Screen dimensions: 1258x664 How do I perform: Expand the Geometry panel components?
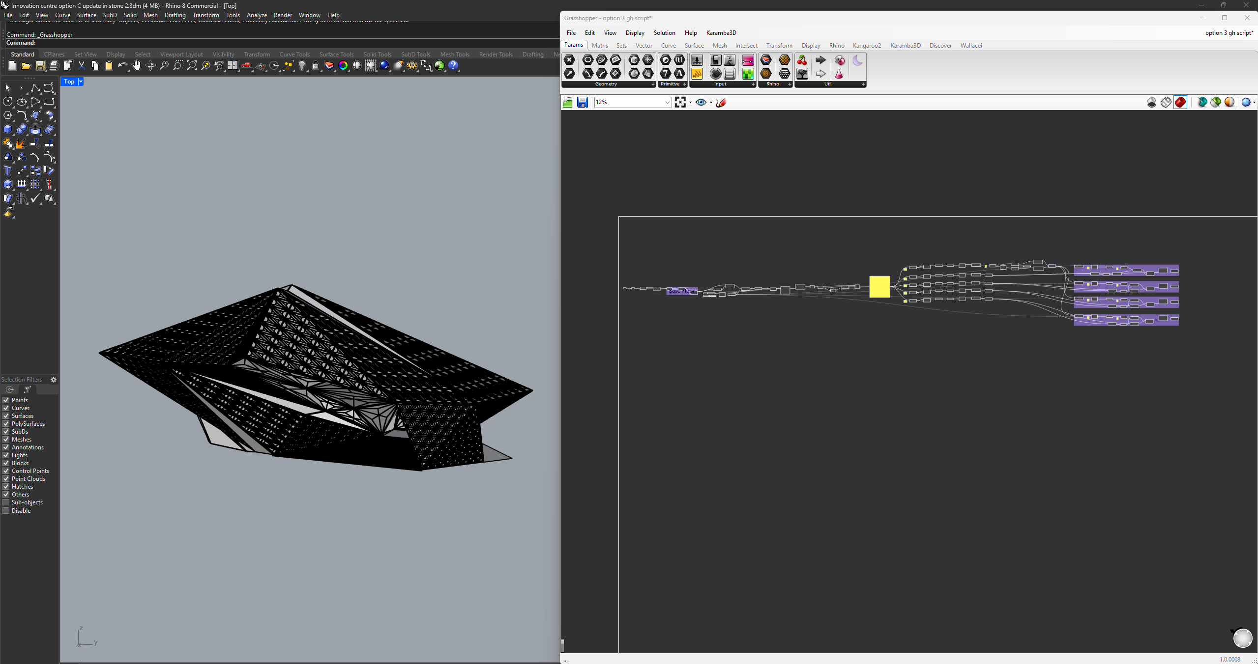point(653,84)
